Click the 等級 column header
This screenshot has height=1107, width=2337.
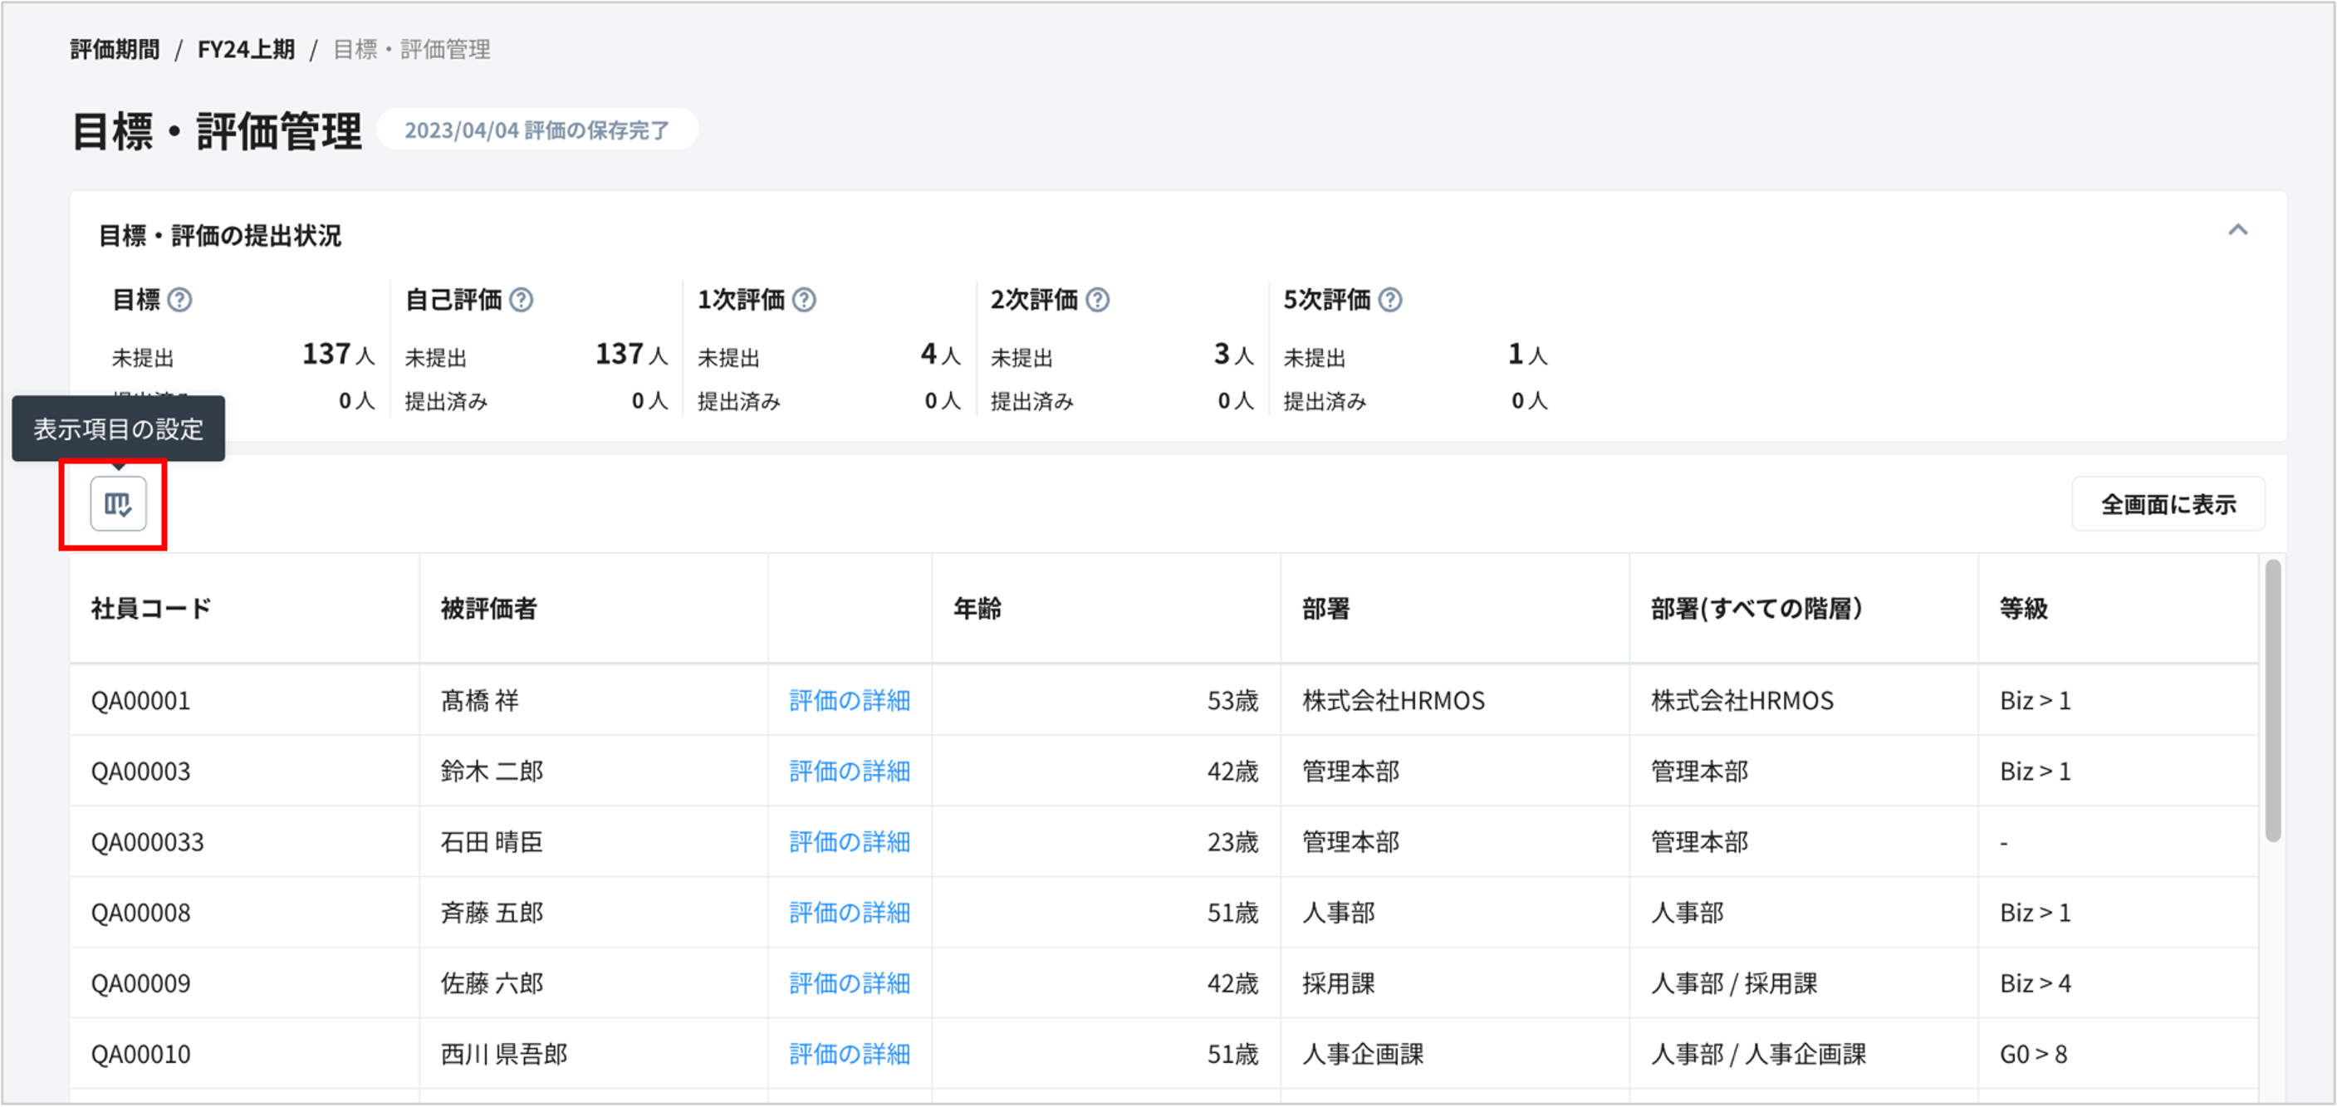2023,608
